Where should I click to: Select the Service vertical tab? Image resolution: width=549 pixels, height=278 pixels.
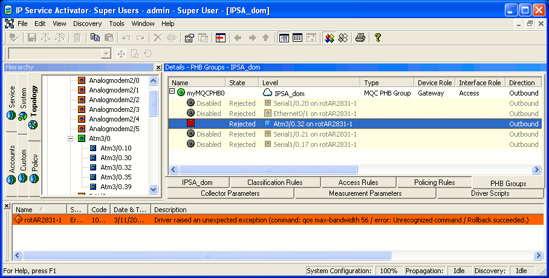coord(11,102)
